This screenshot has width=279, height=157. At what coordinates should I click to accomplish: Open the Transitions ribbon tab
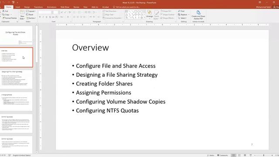tap(38, 7)
